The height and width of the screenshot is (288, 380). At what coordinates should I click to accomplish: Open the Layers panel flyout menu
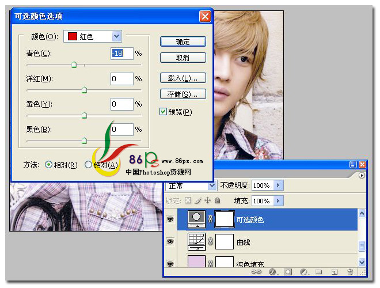362,175
